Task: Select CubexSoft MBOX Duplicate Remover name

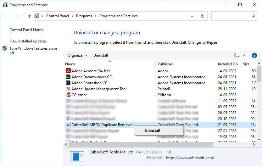Action: coord(102,125)
